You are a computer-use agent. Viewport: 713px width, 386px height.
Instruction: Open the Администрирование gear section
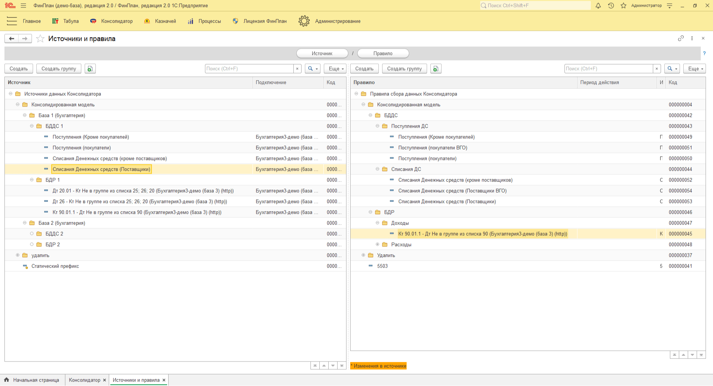pyautogui.click(x=329, y=21)
